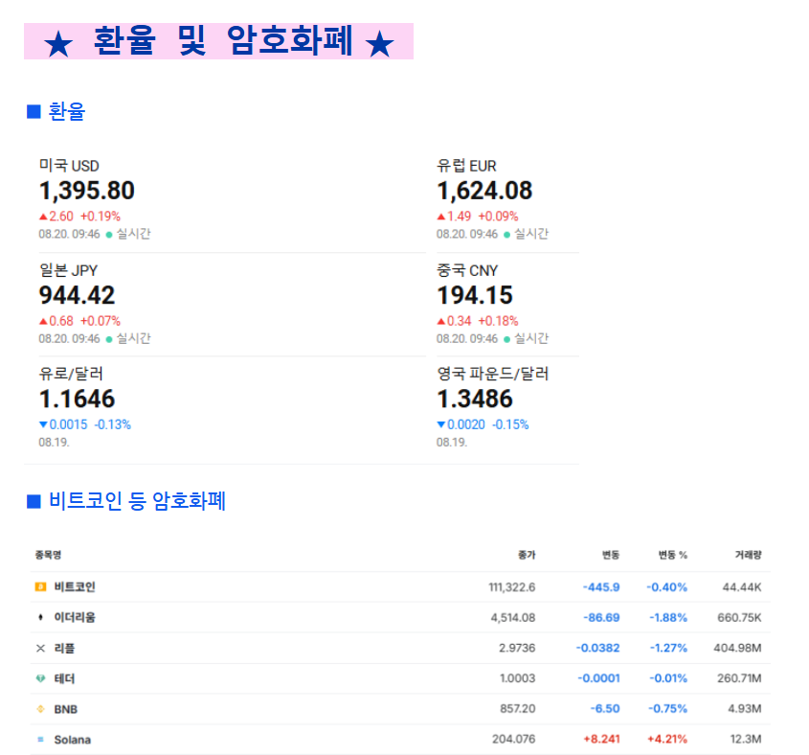Click BNB percent change -0.75%
The width and height of the screenshot is (809, 755).
click(667, 709)
